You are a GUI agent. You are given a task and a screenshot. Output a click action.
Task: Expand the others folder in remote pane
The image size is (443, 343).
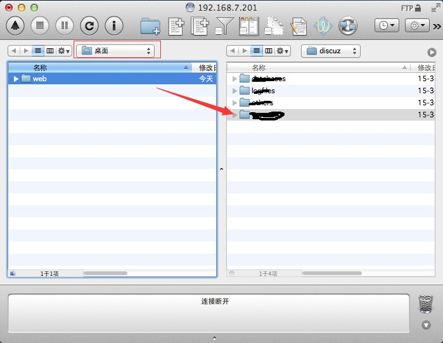(x=234, y=103)
